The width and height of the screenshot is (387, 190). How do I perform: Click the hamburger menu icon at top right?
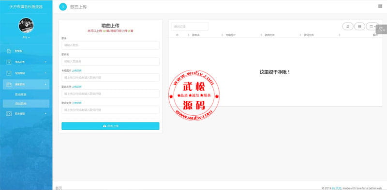(380, 6)
